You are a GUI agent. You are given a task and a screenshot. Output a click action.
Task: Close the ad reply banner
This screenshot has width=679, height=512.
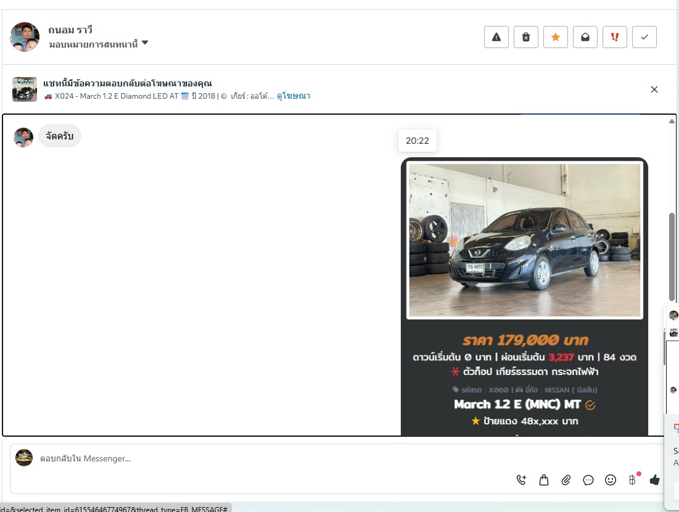tap(654, 89)
